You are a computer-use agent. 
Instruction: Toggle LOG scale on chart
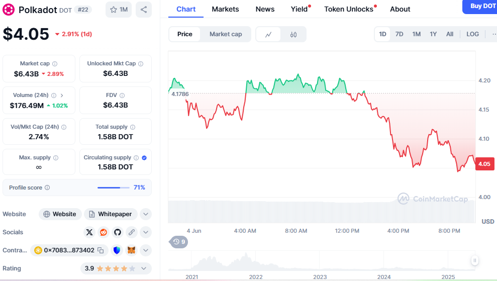(x=472, y=34)
